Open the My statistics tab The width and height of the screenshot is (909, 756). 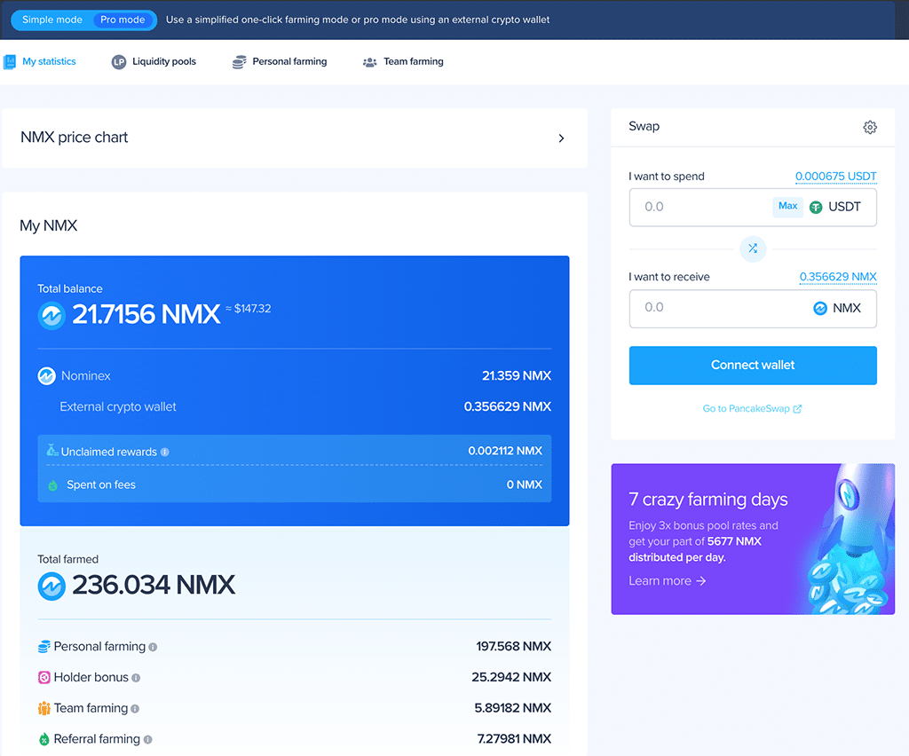pos(40,61)
